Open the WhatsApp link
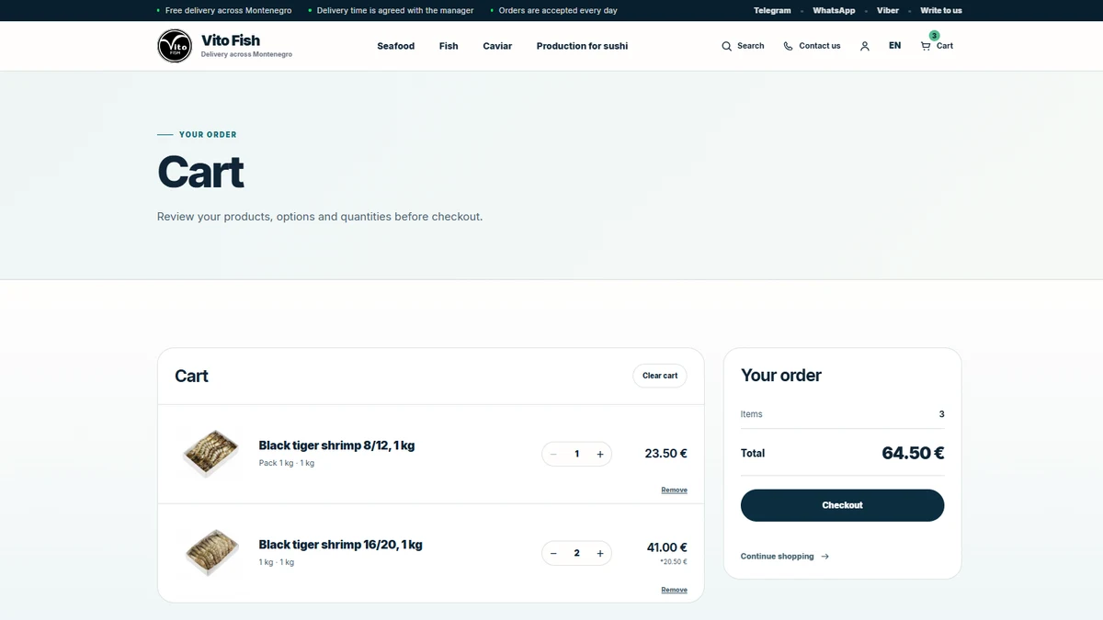The height and width of the screenshot is (620, 1103). point(834,11)
